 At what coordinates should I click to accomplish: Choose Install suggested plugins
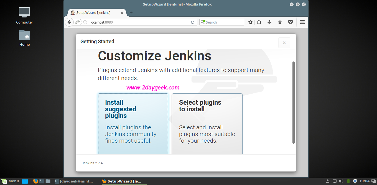click(x=133, y=124)
